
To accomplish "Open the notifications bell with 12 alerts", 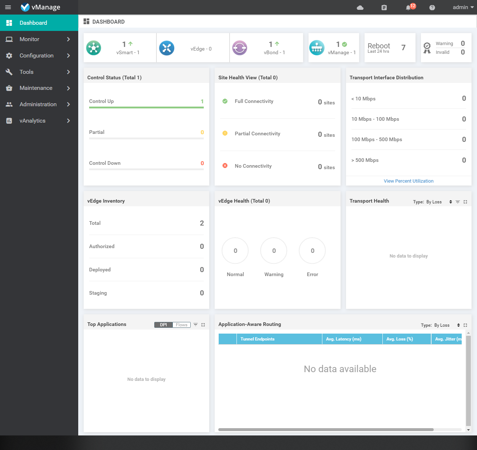I will [410, 7].
